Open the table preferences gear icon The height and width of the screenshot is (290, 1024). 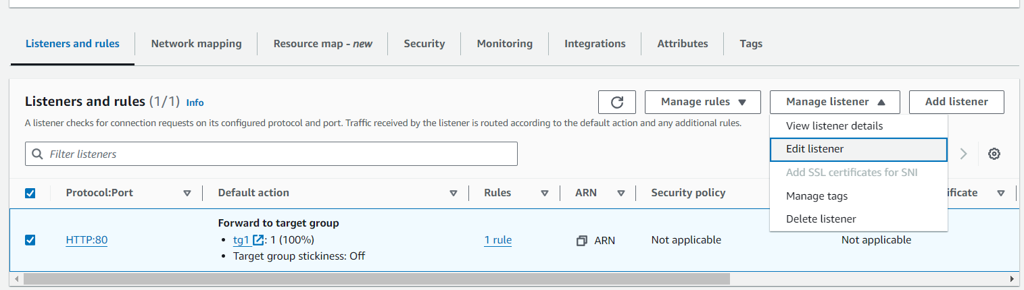[x=994, y=154]
